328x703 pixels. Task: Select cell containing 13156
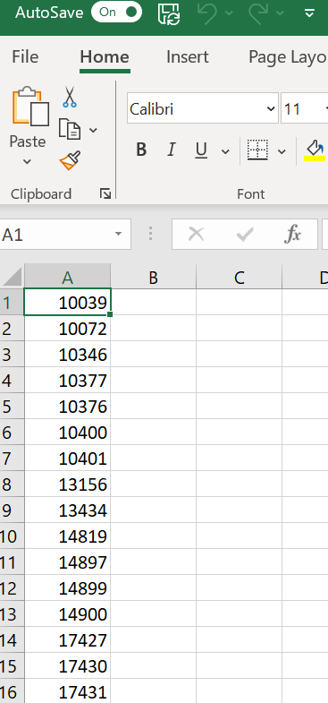pyautogui.click(x=68, y=484)
